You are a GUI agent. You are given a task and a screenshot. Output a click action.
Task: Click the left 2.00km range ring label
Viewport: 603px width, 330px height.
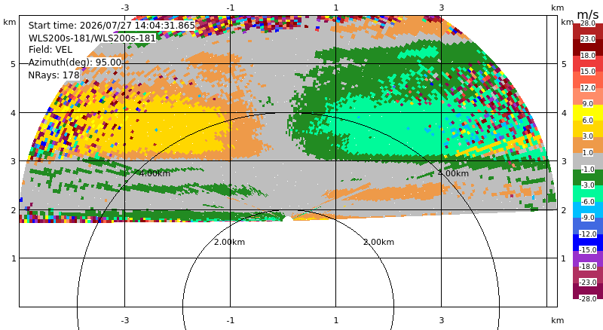click(x=230, y=242)
